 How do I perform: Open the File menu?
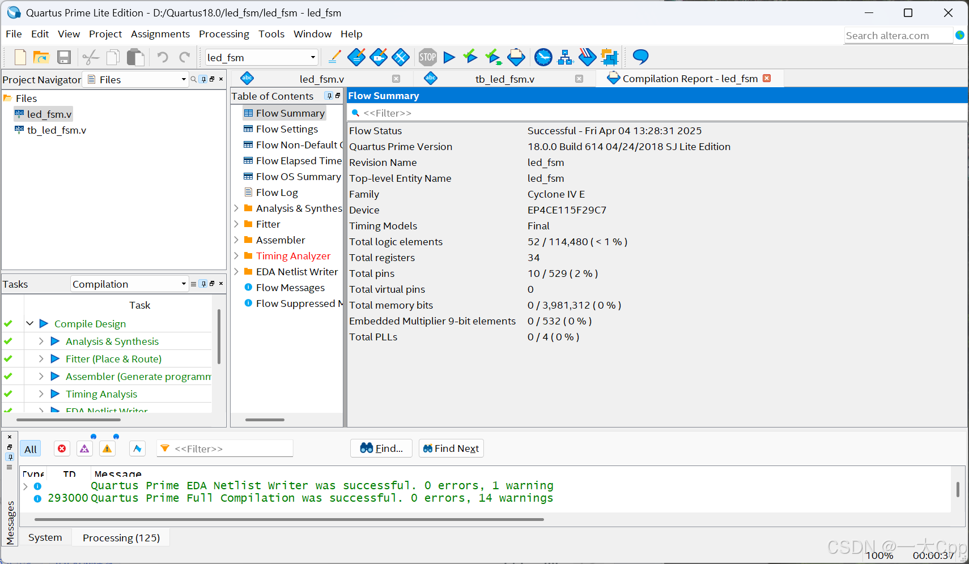[x=14, y=34]
